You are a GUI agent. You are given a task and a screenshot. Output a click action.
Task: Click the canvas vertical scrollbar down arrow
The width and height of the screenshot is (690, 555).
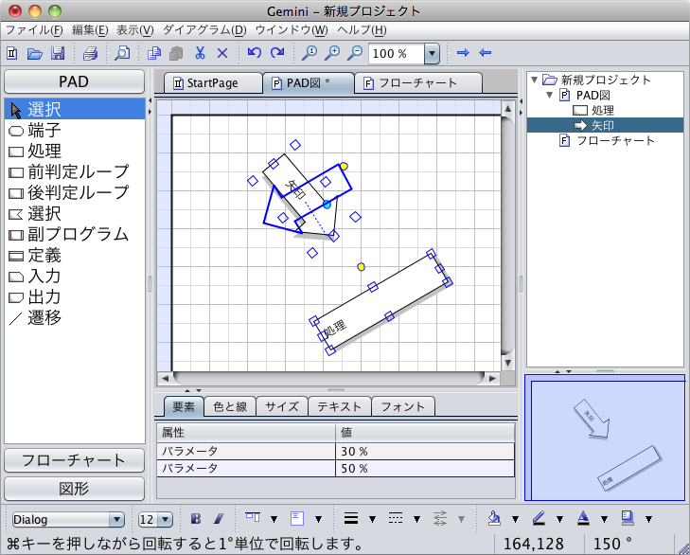click(507, 363)
